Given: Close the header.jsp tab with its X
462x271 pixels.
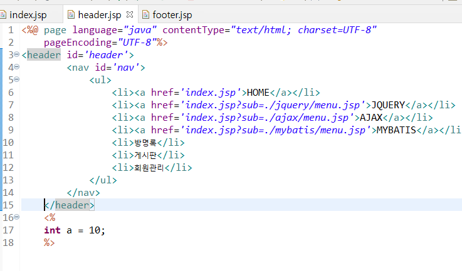Looking at the screenshot, I should 130,14.
